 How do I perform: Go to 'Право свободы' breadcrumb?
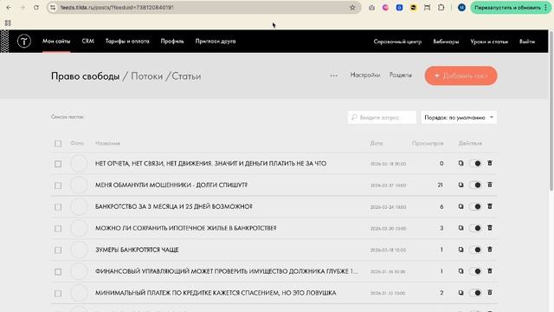coord(85,76)
